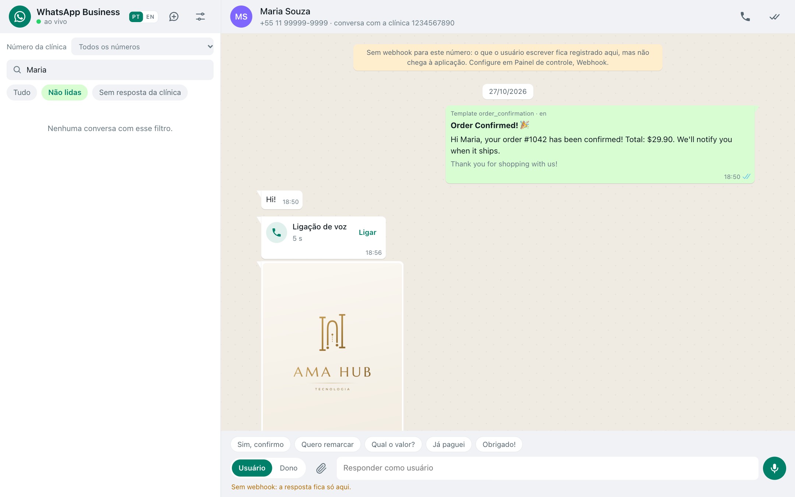The width and height of the screenshot is (795, 497).
Task: Click the search magnifier icon
Action: pyautogui.click(x=17, y=70)
